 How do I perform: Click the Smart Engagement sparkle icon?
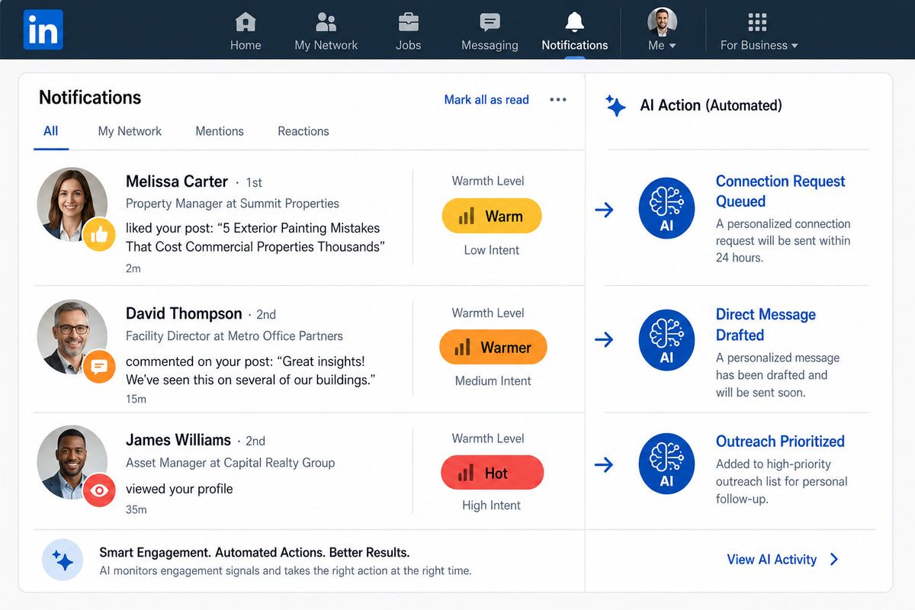point(63,561)
